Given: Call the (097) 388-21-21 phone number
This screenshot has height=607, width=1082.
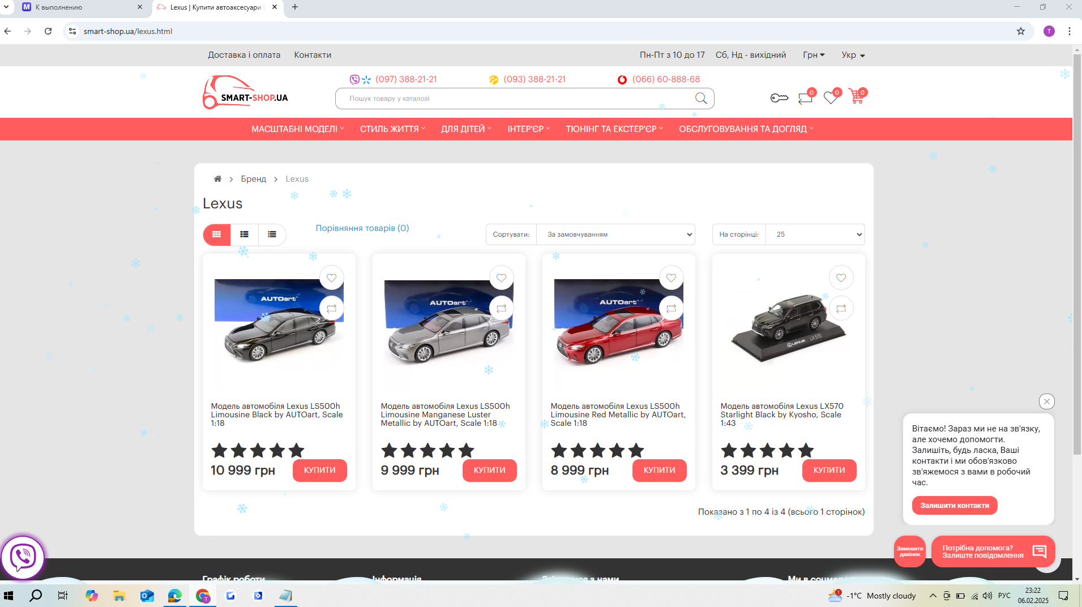Looking at the screenshot, I should [406, 79].
